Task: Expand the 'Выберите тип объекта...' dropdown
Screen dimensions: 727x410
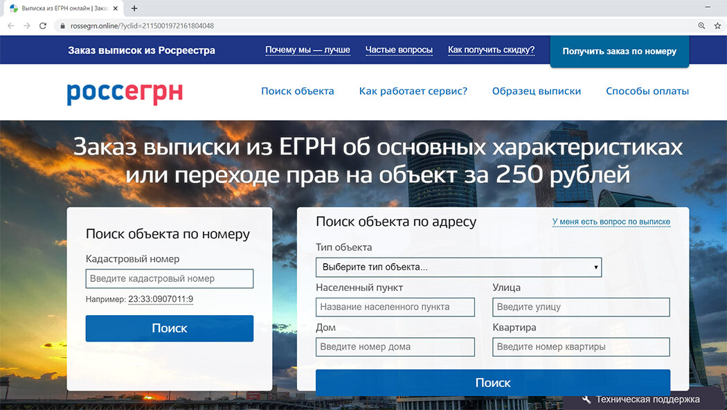Action: click(x=458, y=267)
